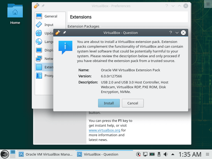The image size is (212, 159).
Task: Click the Cancel button
Action: [133, 103]
